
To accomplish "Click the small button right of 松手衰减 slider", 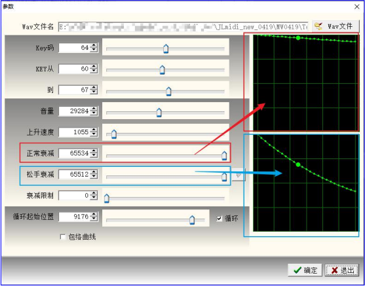I will (239, 175).
